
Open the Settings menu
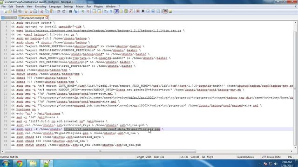pos(68,6)
